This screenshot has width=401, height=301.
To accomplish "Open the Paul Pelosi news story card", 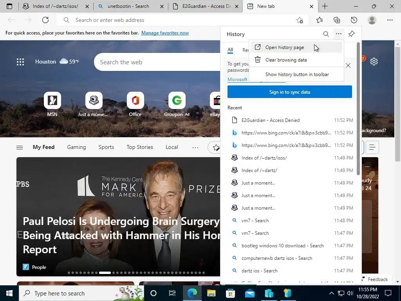I will (118, 216).
